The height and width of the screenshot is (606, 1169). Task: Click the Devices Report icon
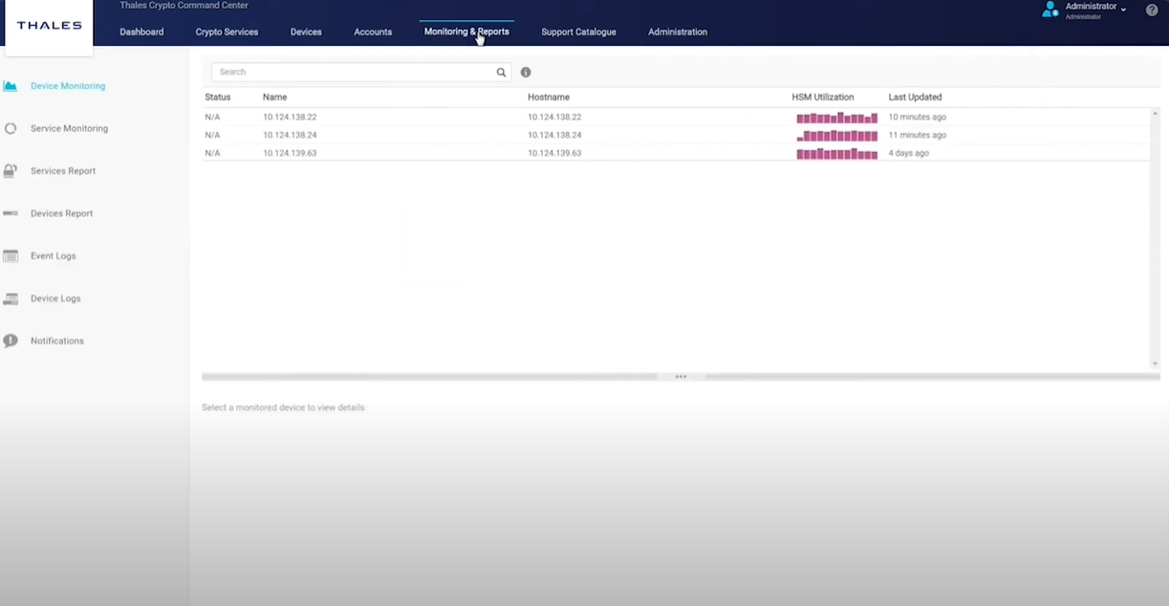11,213
